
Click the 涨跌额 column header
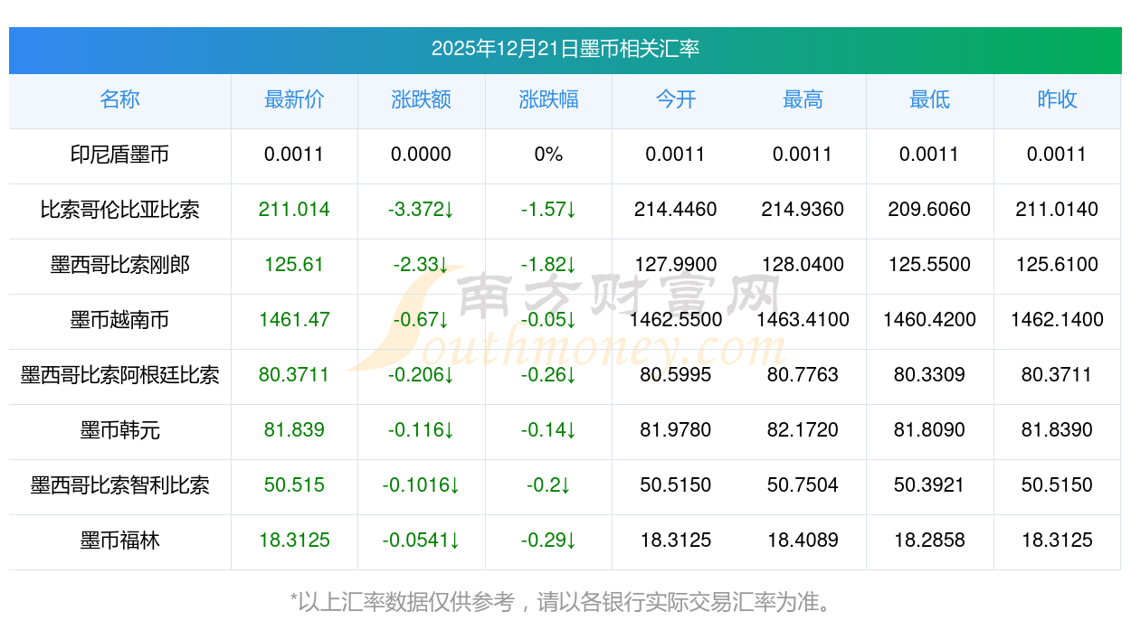(x=421, y=99)
